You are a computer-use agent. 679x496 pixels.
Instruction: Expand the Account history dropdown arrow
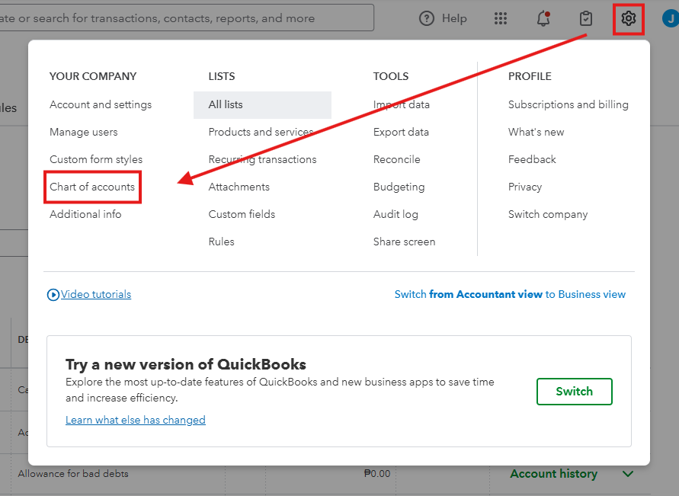pyautogui.click(x=628, y=474)
